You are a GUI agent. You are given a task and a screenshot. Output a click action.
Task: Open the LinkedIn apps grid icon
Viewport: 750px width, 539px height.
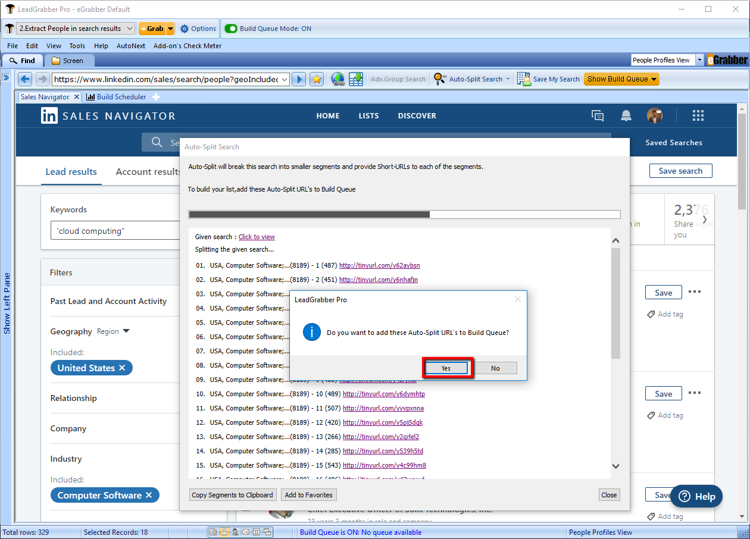pos(698,116)
